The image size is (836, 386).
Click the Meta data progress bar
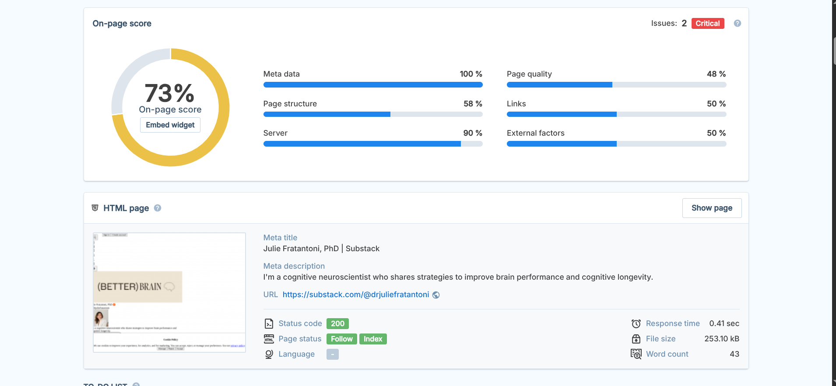pos(372,85)
